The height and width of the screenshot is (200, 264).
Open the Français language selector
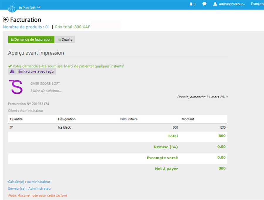257,4
